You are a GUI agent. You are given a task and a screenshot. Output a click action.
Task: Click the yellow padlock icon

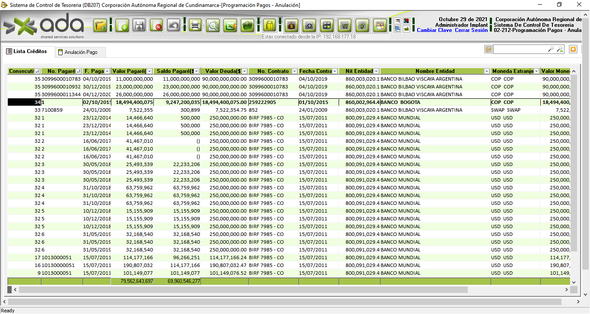pos(270,25)
